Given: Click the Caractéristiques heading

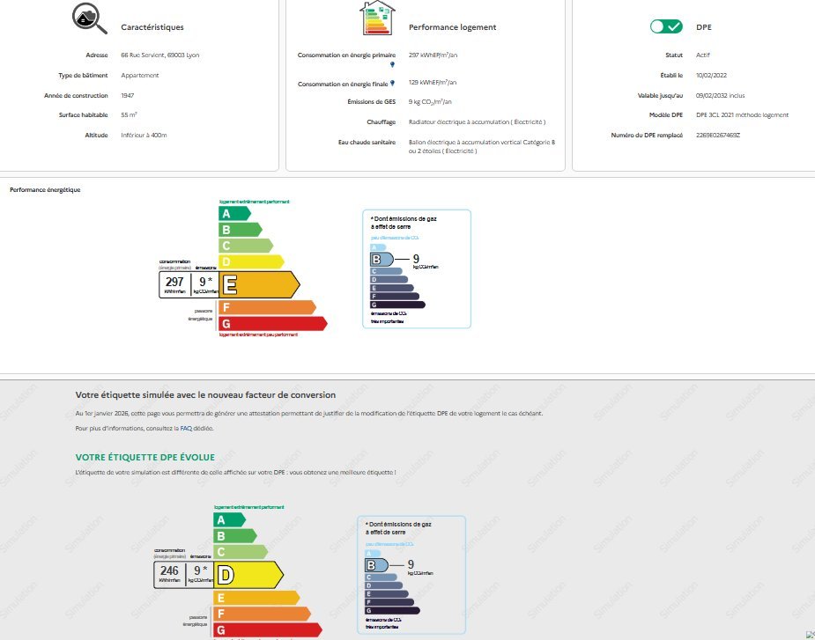Looking at the screenshot, I should click(x=152, y=27).
